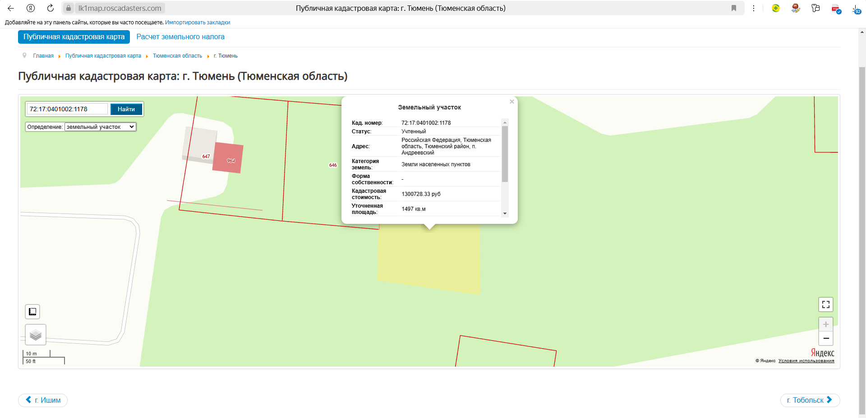Screen dimensions: 866x418
Task: Open Условия использования link on map
Action: [806, 361]
